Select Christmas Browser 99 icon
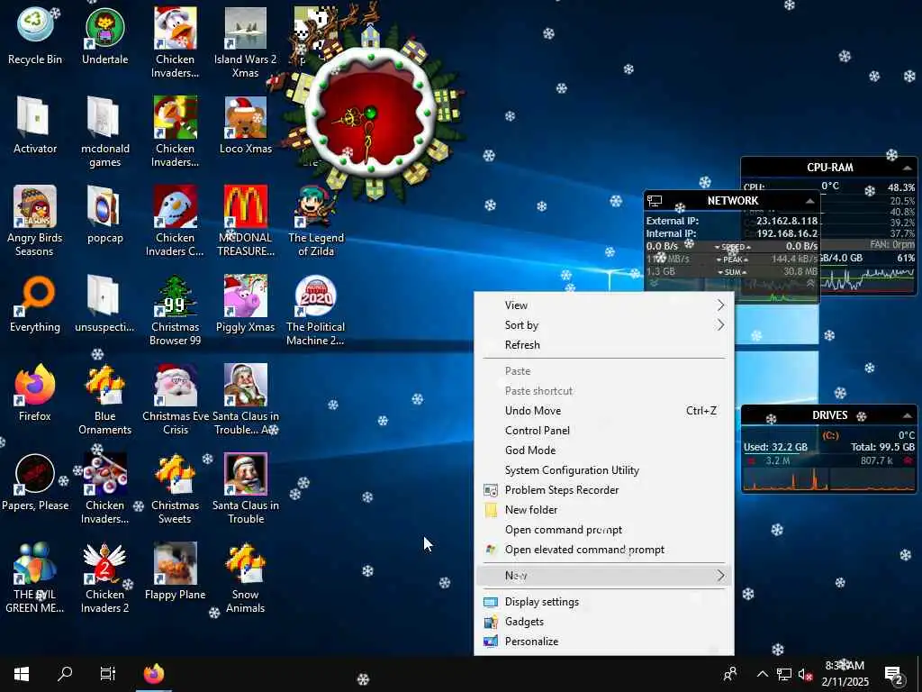The width and height of the screenshot is (922, 692). pyautogui.click(x=176, y=311)
